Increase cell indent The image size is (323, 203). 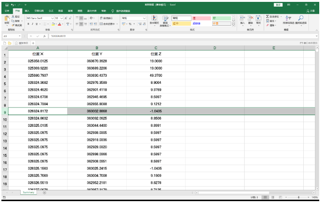[96, 24]
